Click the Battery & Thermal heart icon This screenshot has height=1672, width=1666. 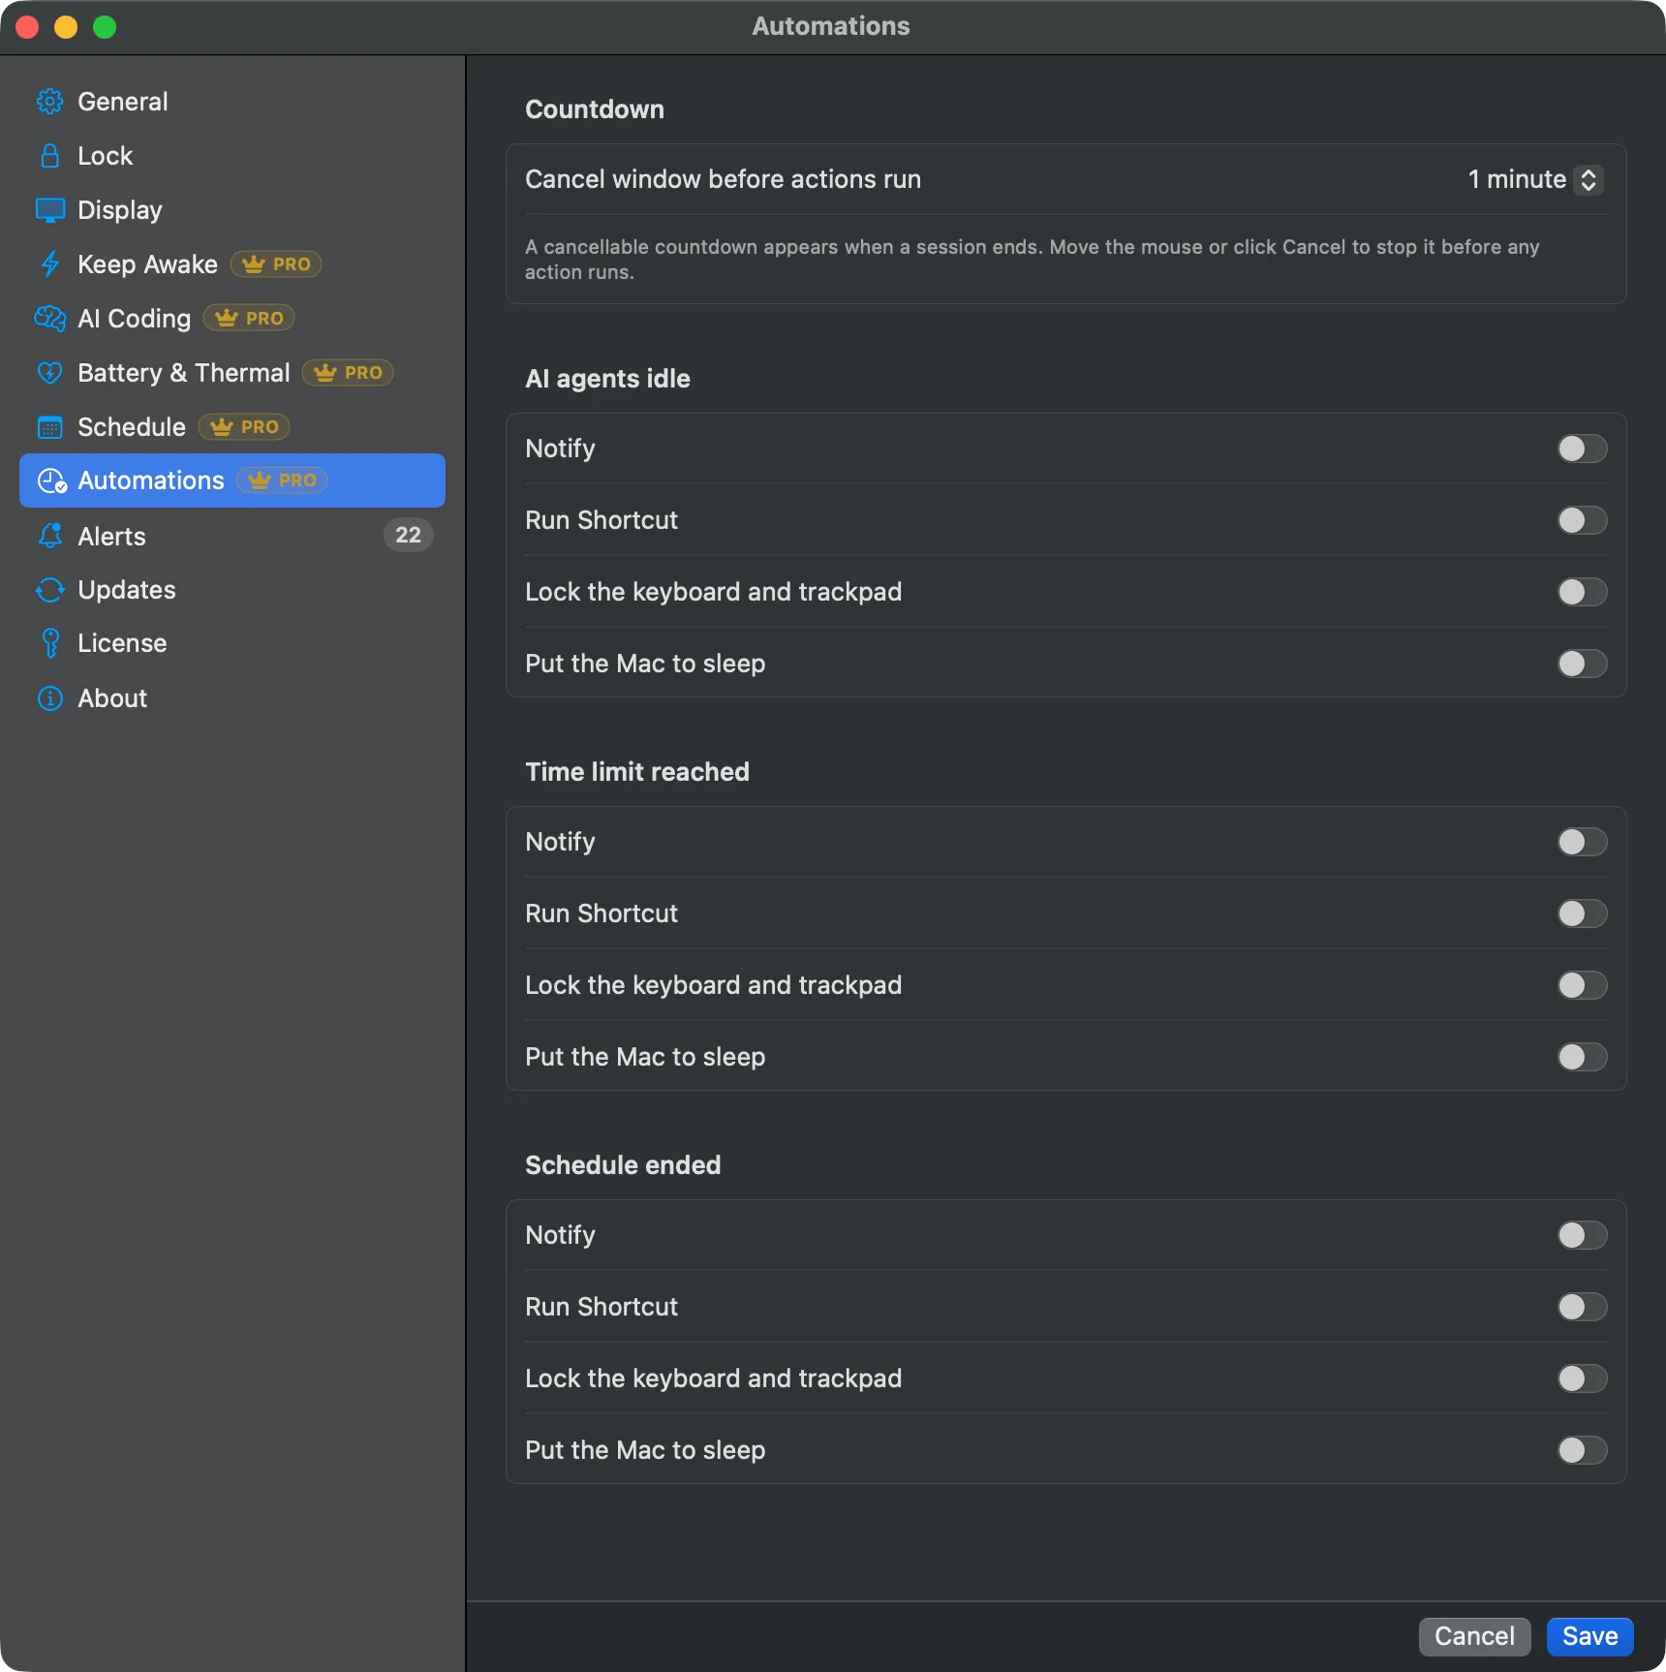pyautogui.click(x=49, y=373)
